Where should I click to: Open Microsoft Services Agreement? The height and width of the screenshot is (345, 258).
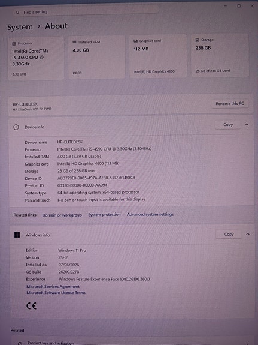tap(53, 286)
